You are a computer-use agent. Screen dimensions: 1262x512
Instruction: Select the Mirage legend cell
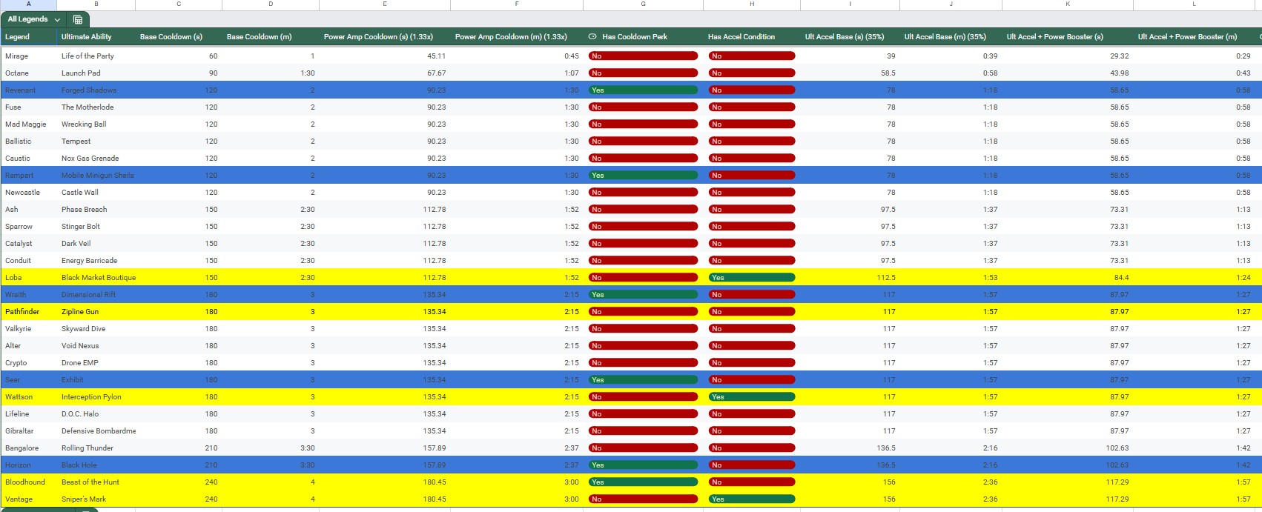[28, 56]
